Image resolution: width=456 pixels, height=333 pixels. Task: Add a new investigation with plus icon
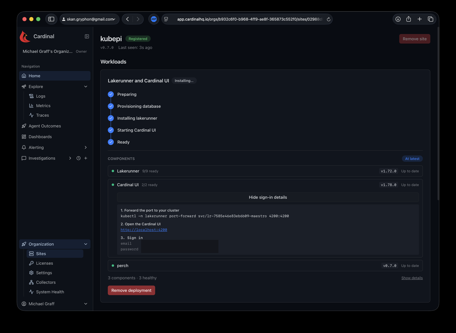click(86, 158)
